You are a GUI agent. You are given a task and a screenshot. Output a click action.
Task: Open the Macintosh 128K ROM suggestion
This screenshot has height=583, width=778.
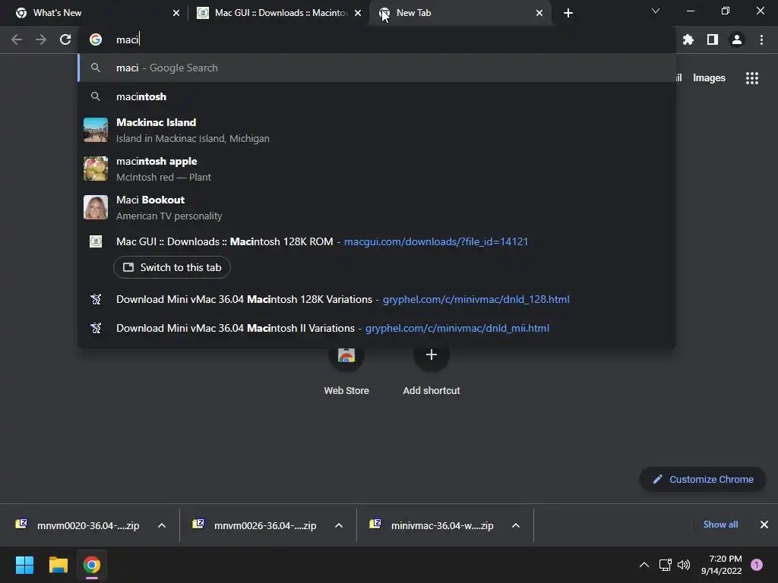377,241
